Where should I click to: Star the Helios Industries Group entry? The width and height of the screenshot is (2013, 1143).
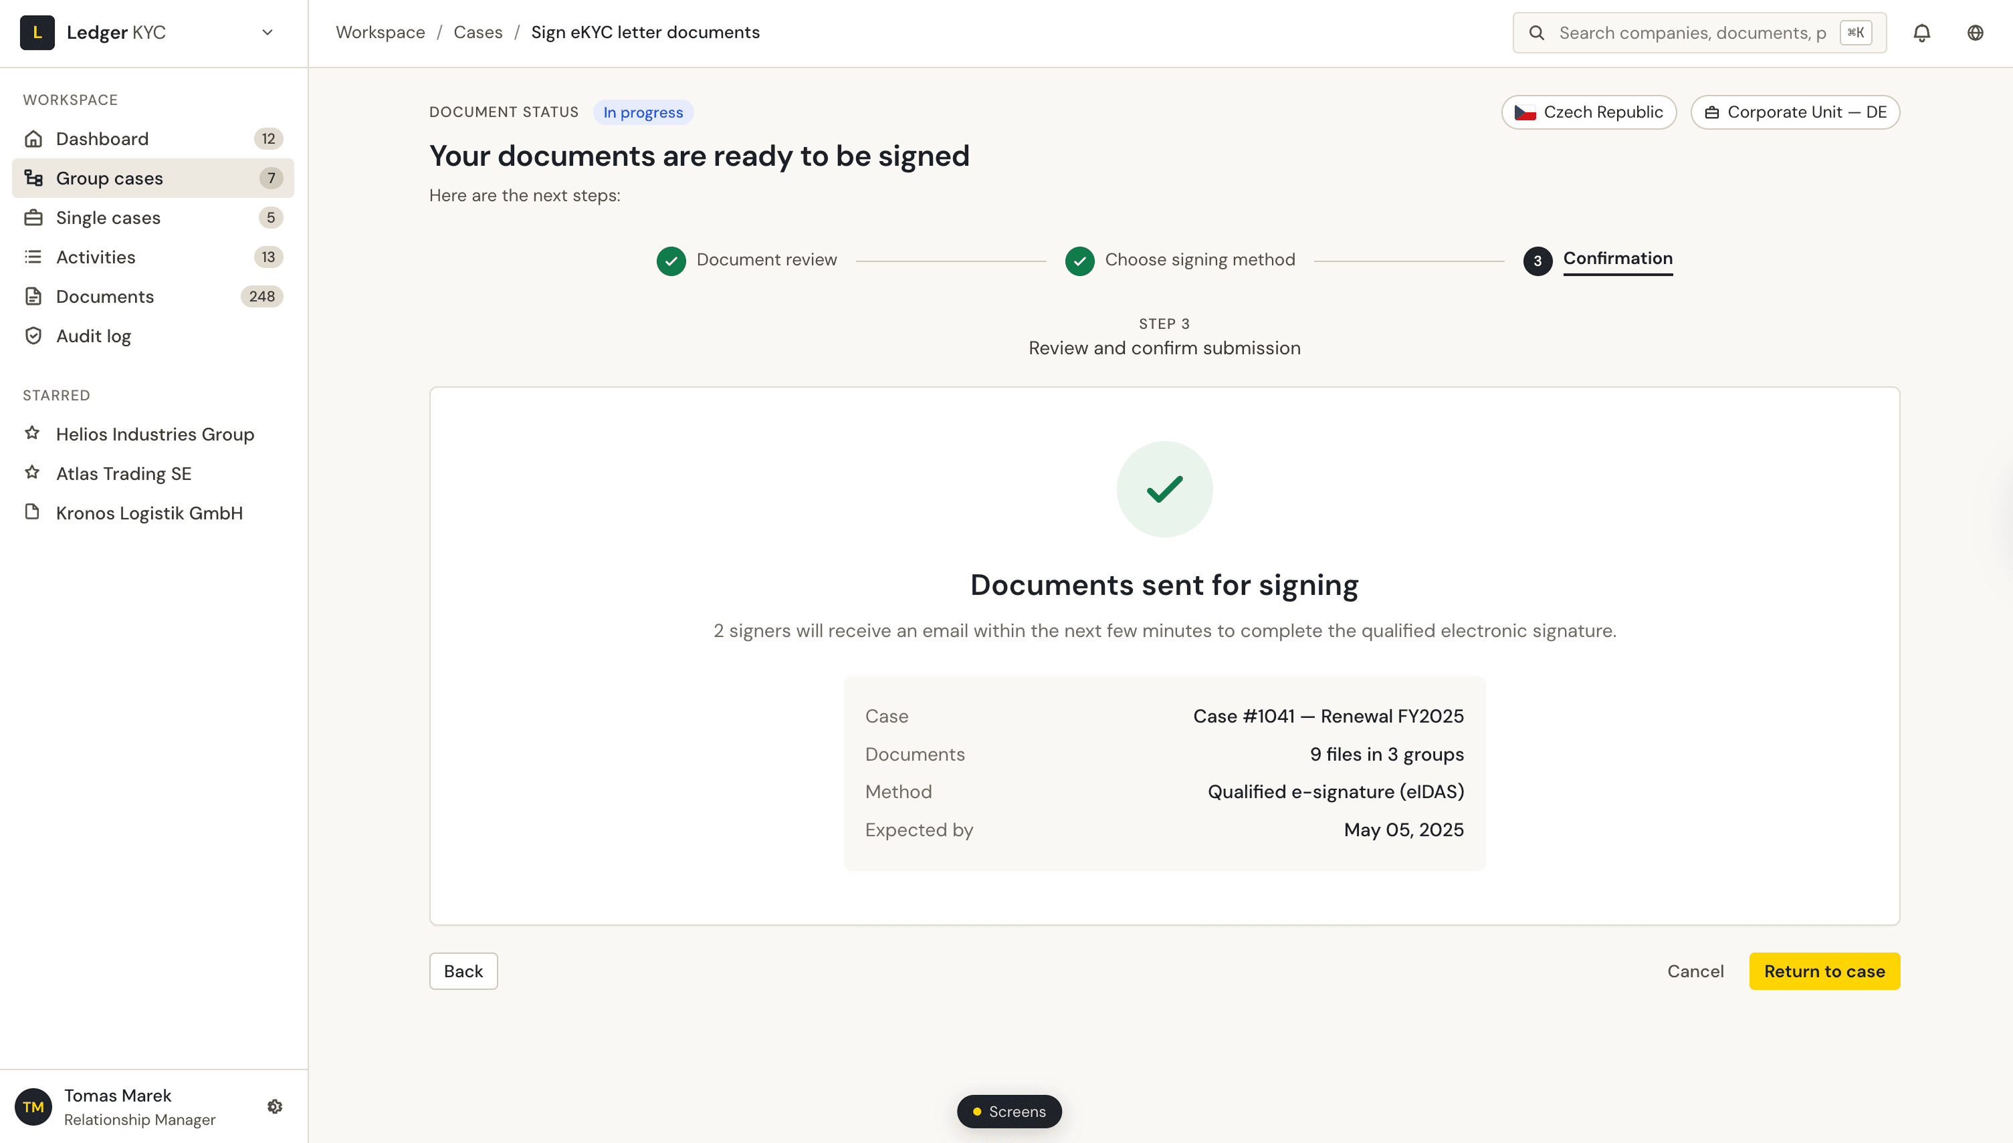click(32, 432)
